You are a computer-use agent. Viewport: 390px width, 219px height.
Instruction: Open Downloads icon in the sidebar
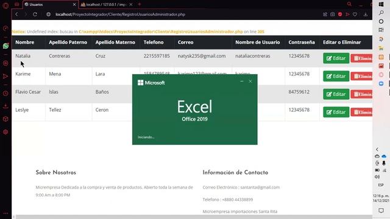[5, 106]
